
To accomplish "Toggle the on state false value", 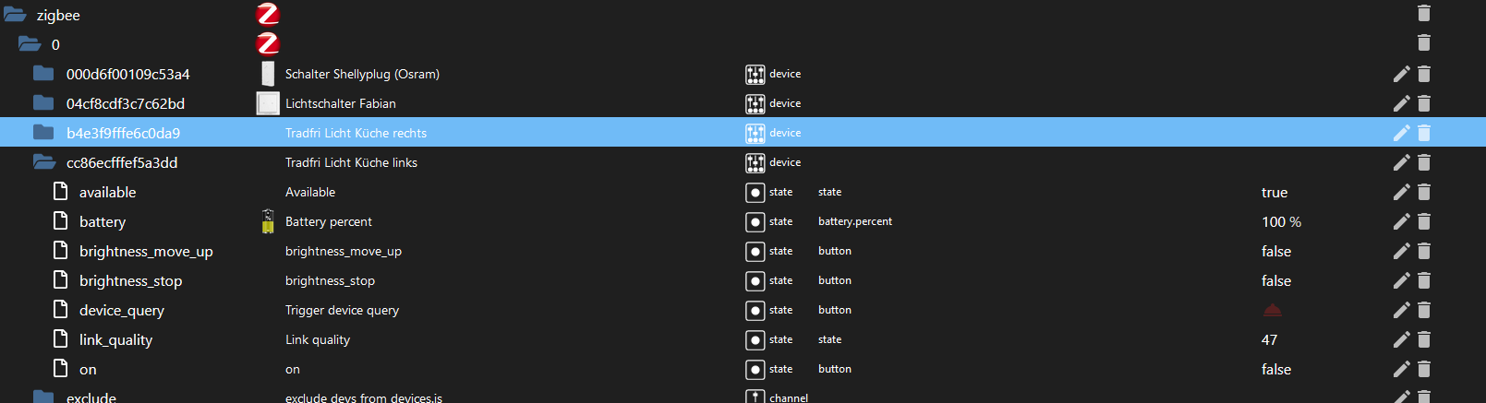I will (x=1276, y=369).
